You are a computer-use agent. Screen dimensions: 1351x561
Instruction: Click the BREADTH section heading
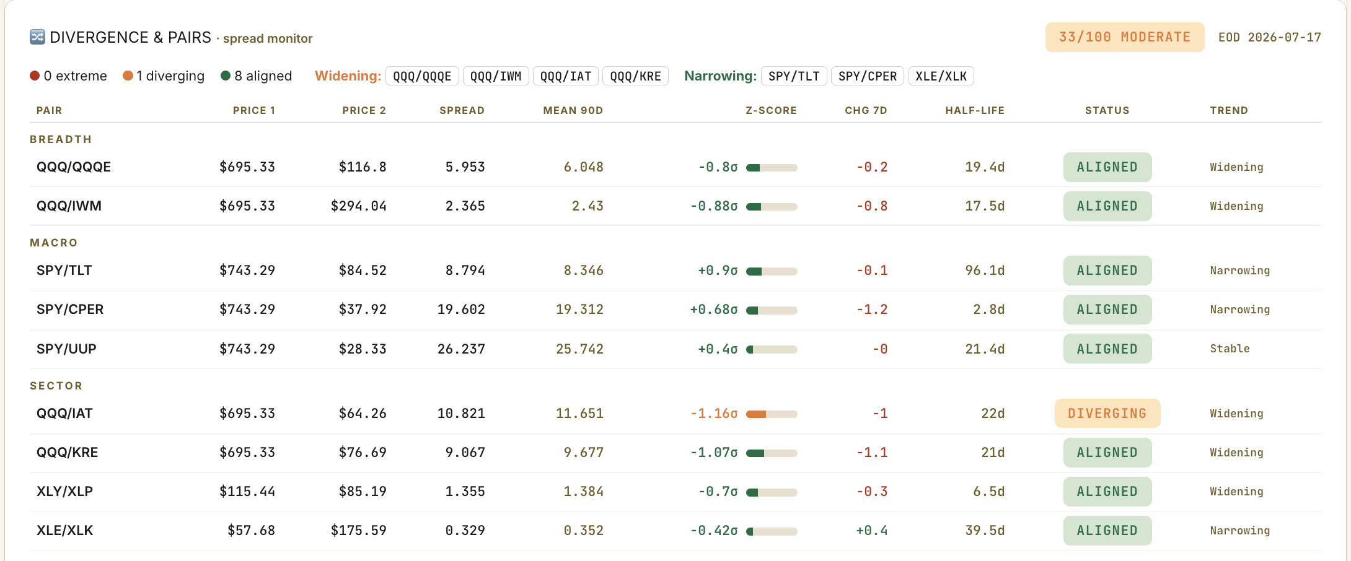[x=61, y=139]
